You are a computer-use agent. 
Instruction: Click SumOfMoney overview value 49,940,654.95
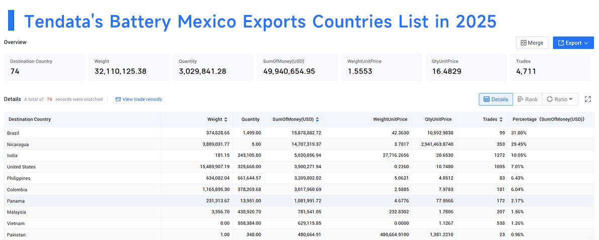tap(289, 71)
